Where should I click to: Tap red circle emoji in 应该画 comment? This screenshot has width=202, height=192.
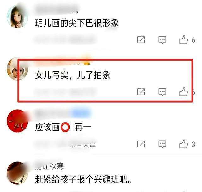click(x=65, y=127)
